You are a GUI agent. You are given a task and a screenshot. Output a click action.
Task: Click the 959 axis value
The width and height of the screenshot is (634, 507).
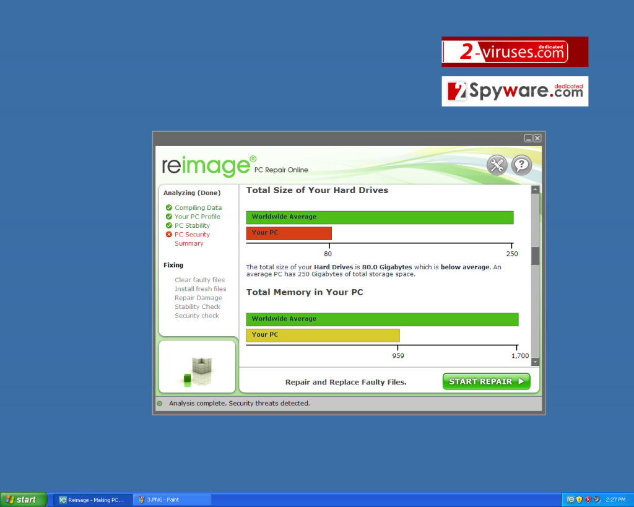click(398, 356)
